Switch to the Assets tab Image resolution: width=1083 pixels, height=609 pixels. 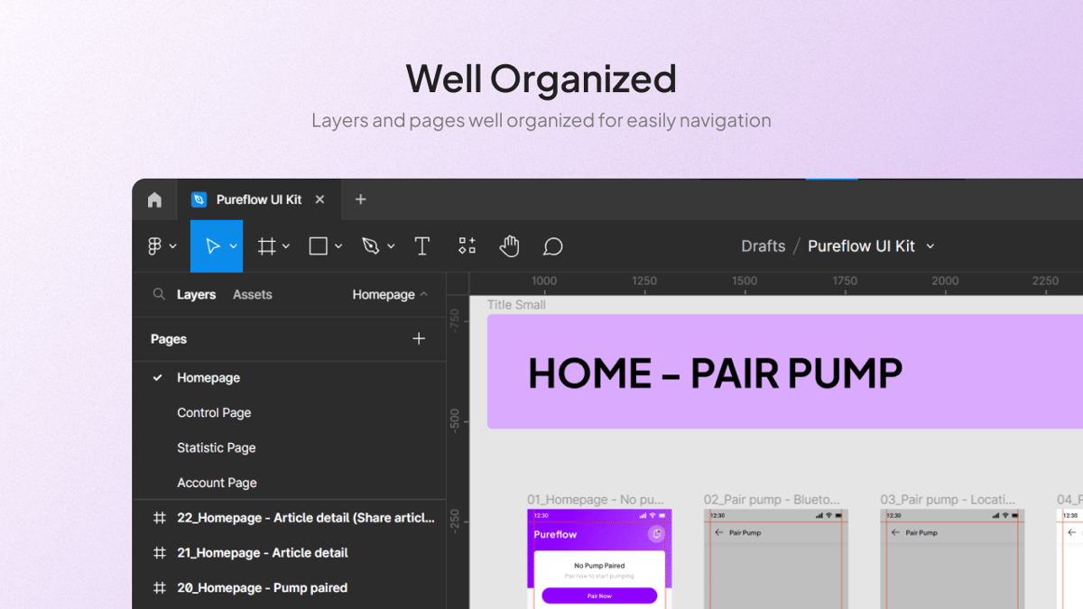point(252,294)
